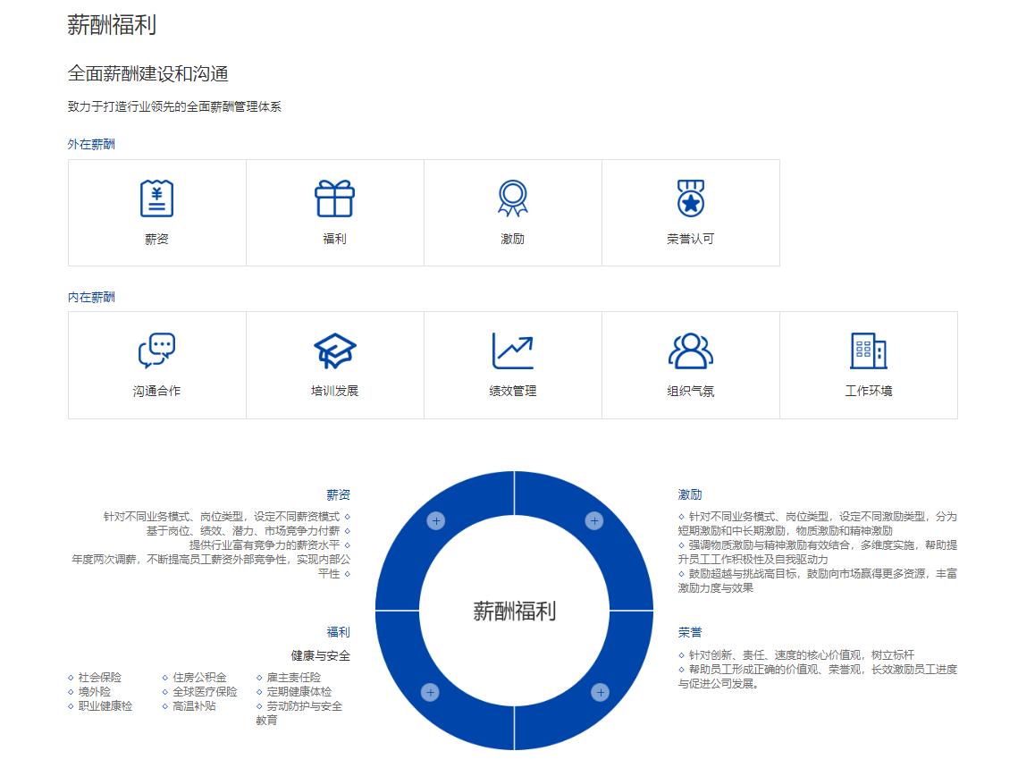The width and height of the screenshot is (1018, 768).
Task: Open the 组织气氛 people icon
Action: (690, 350)
